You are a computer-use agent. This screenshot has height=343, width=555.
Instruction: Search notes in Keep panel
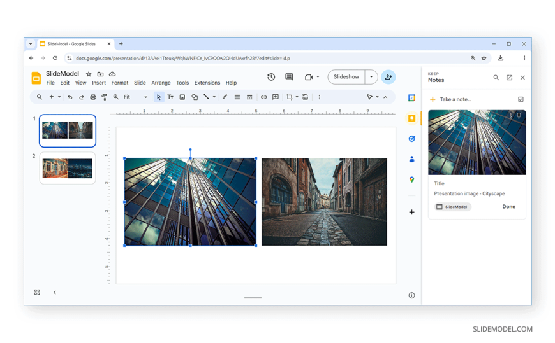(496, 78)
